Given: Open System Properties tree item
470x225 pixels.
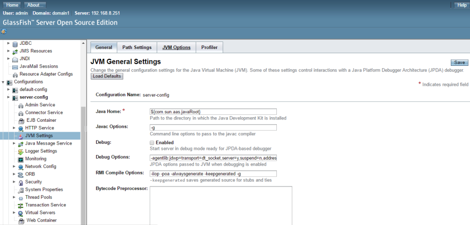Looking at the screenshot, I should [44, 190].
